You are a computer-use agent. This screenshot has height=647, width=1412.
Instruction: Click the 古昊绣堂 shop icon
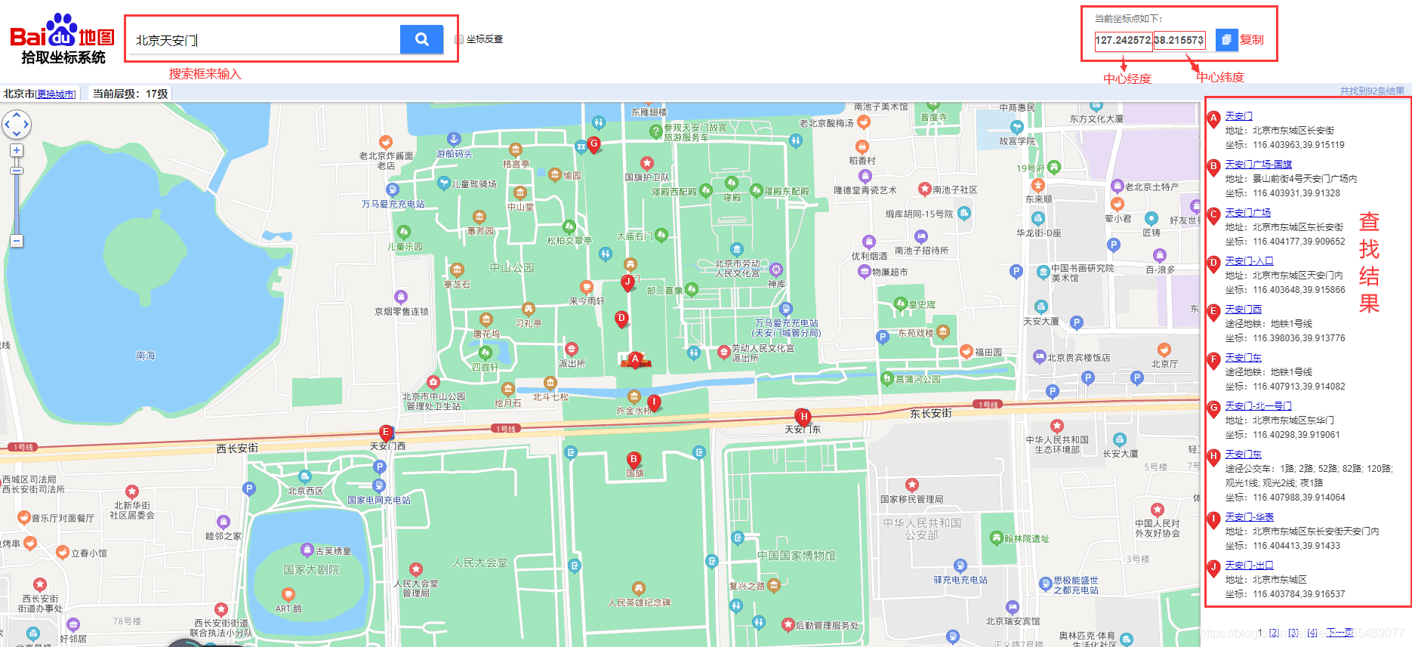pyautogui.click(x=307, y=550)
